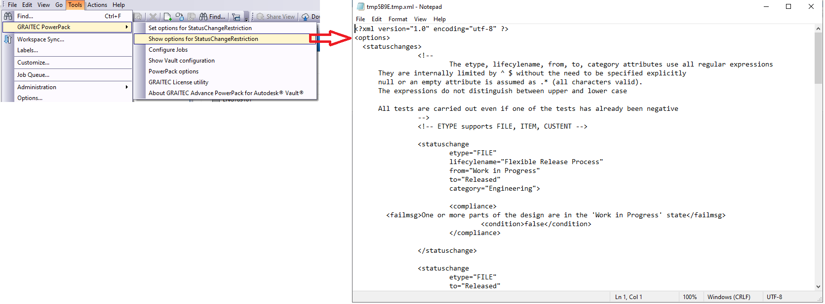
Task: Click the copy design toolbar icon
Action: pyautogui.click(x=192, y=17)
